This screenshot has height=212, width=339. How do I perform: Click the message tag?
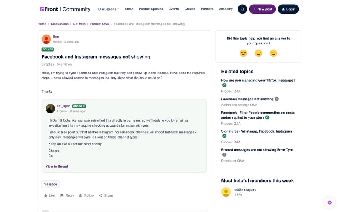point(50,184)
